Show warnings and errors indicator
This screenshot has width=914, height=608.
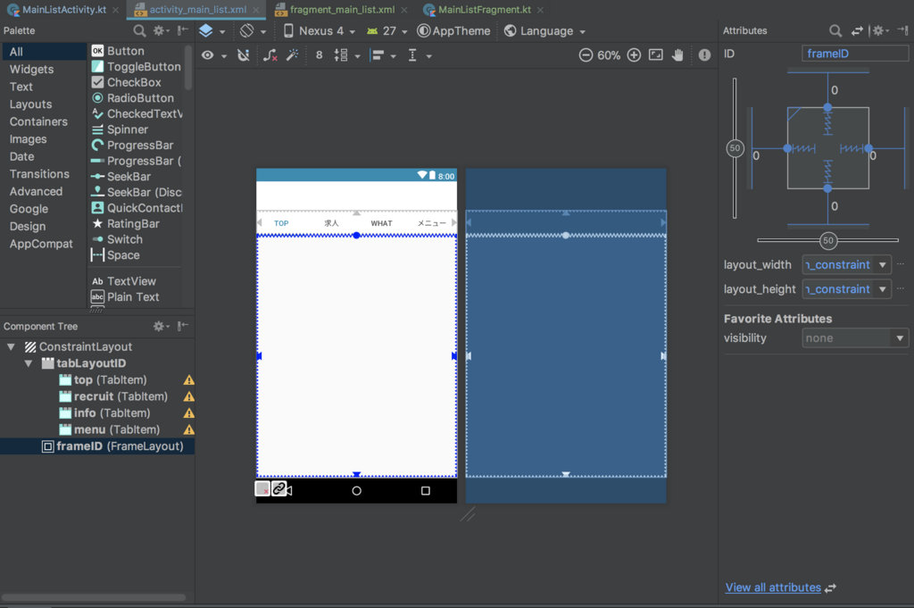click(x=704, y=55)
